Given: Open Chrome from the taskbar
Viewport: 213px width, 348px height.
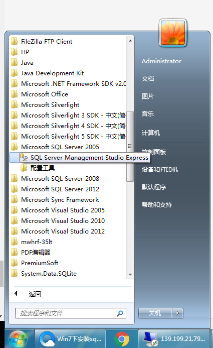Looking at the screenshot, I should tap(122, 339).
